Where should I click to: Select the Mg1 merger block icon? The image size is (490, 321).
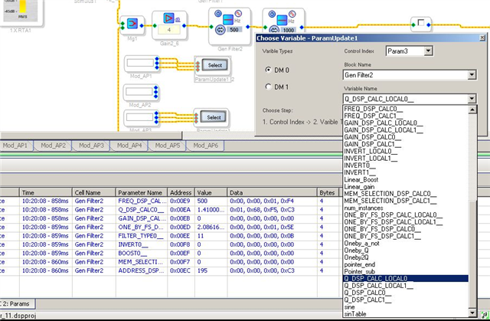132,24
